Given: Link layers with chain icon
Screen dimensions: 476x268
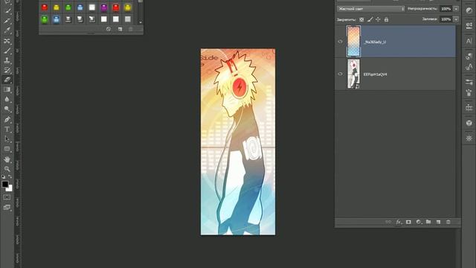Looking at the screenshot, I should coord(388,222).
